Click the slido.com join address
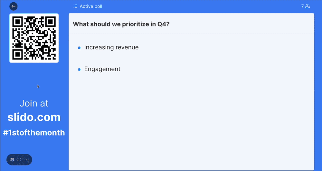Image resolution: width=322 pixels, height=171 pixels. pos(34,117)
